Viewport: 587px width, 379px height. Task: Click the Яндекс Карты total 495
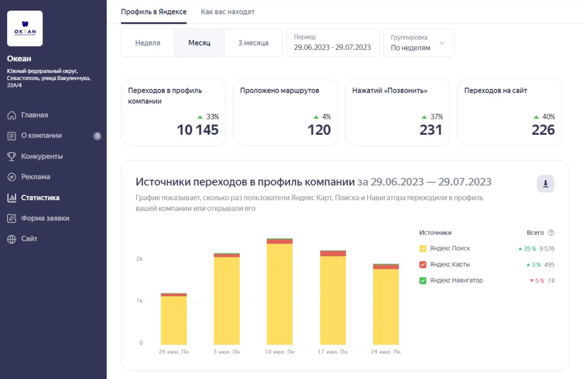click(549, 265)
